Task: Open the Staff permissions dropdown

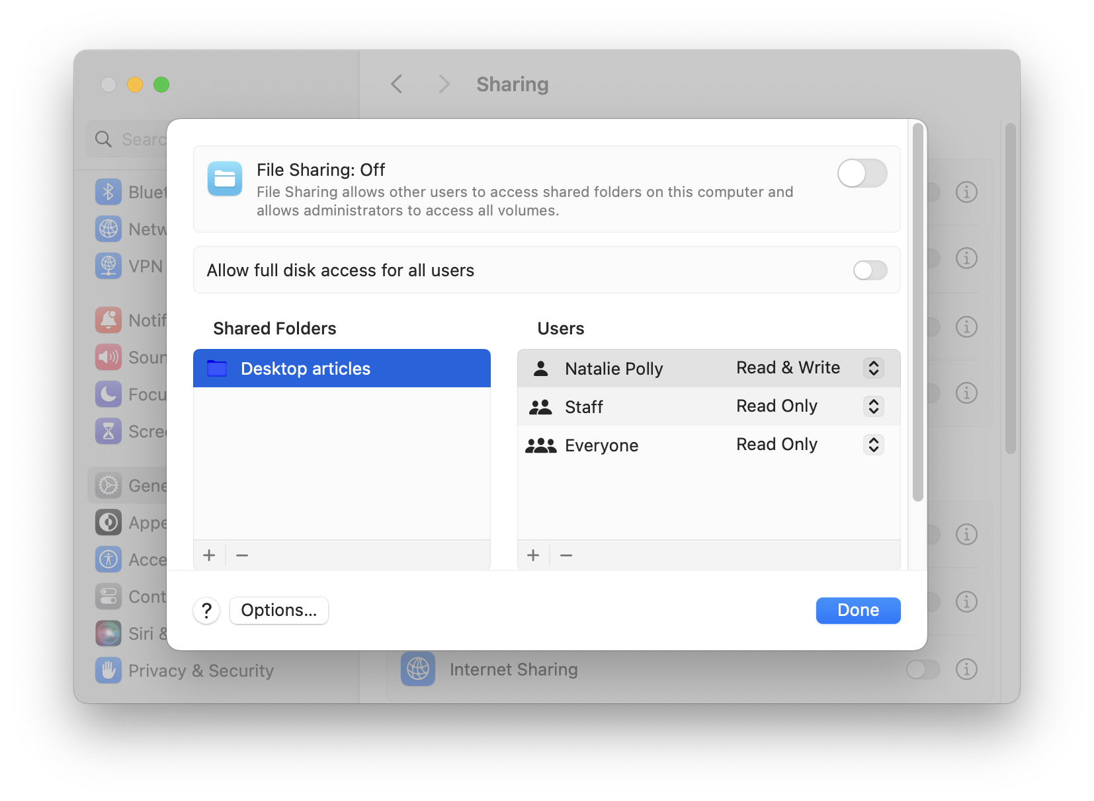Action: coord(874,406)
